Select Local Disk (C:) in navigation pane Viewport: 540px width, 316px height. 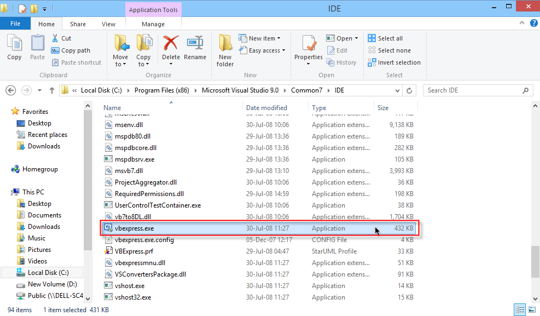point(47,273)
